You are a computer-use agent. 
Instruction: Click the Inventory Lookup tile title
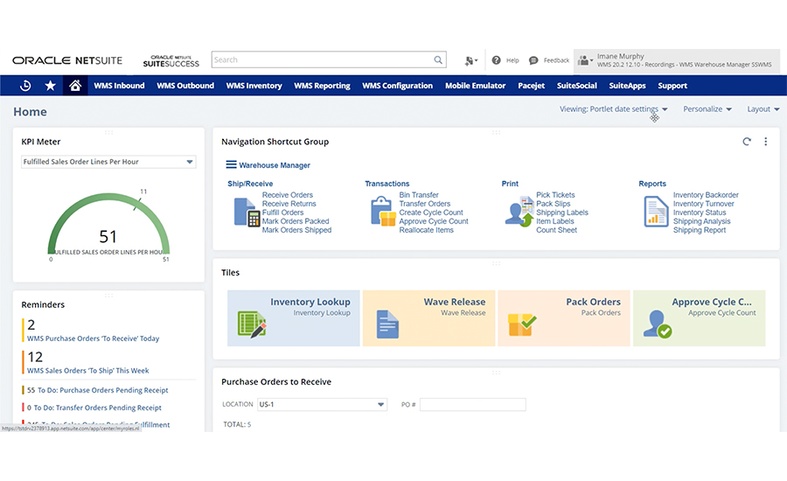[x=310, y=302]
